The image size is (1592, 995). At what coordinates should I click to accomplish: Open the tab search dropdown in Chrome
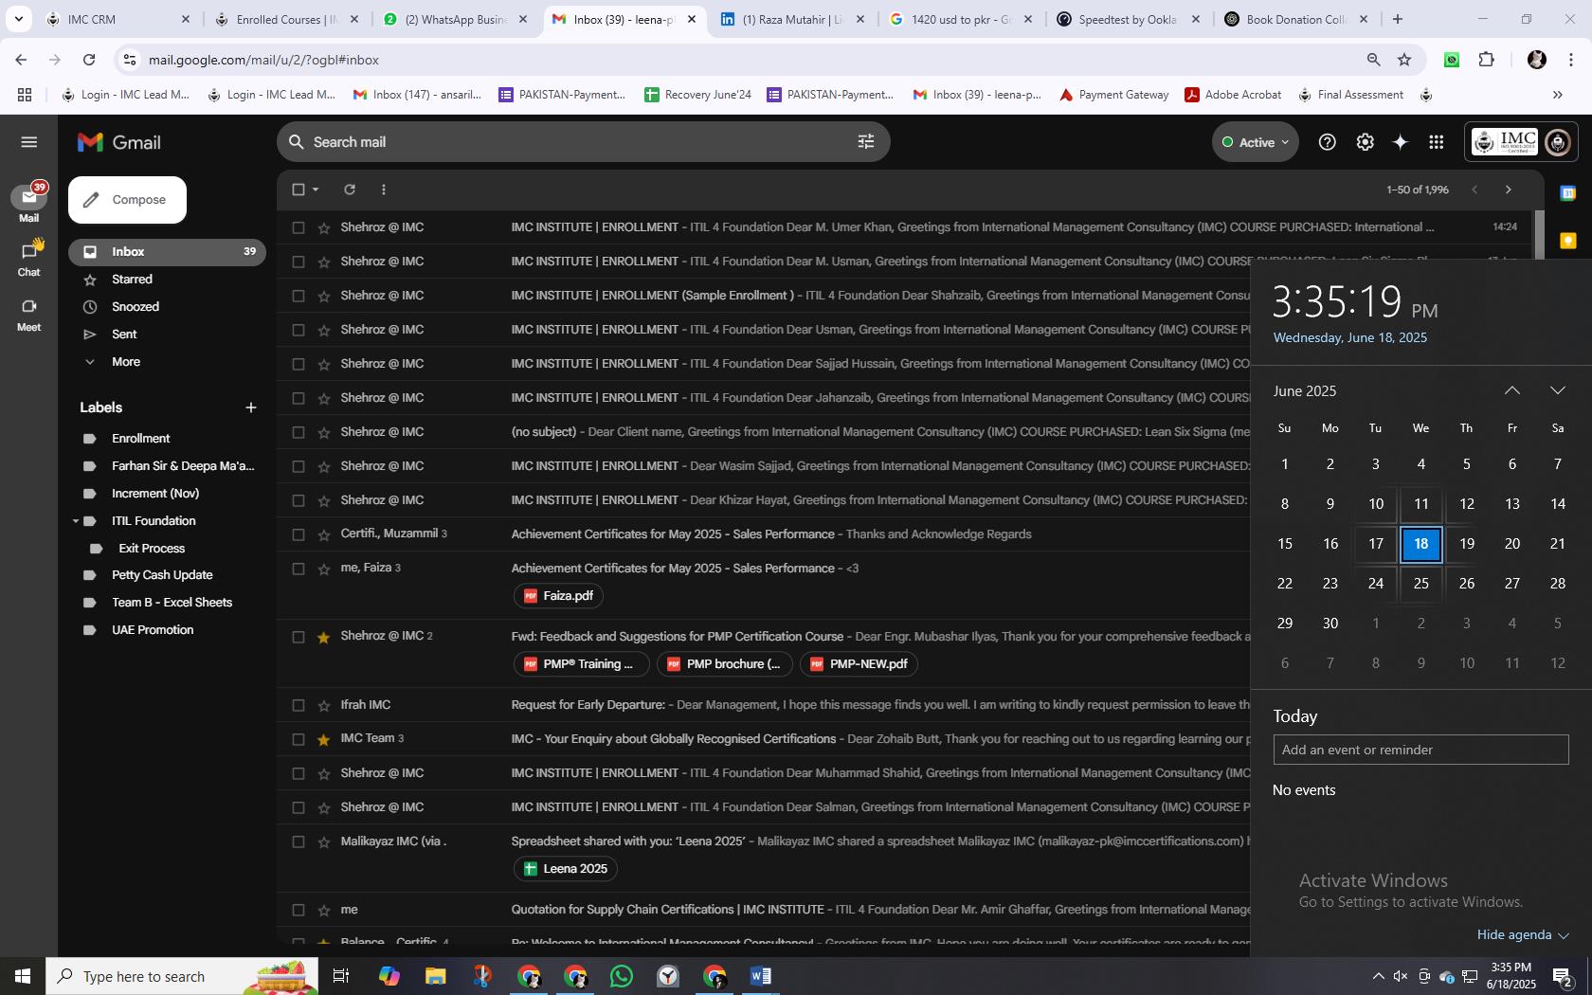18,19
